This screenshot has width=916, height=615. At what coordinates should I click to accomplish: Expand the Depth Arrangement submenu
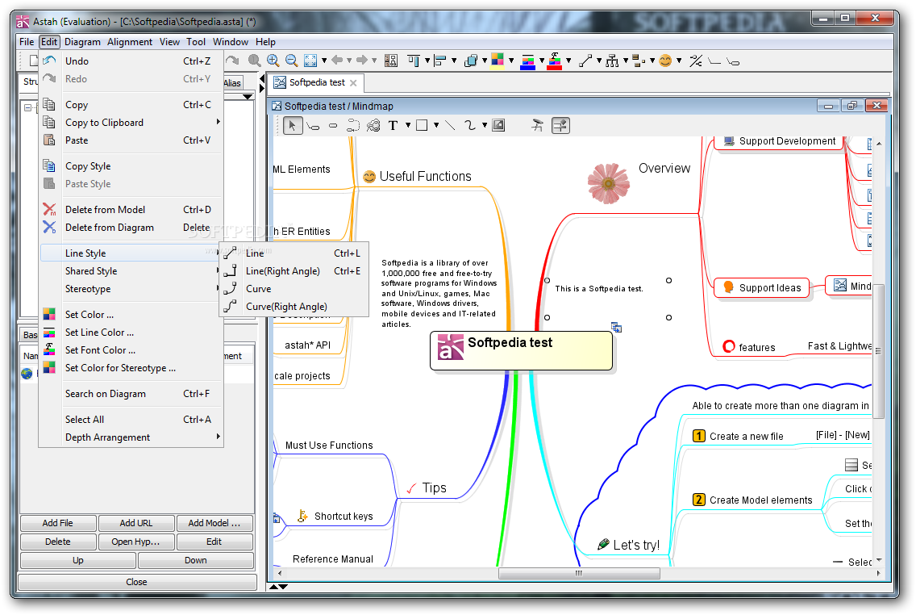tap(132, 437)
